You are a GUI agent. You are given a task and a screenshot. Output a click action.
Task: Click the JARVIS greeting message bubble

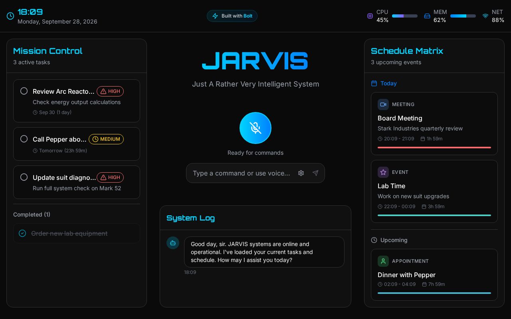tap(264, 252)
